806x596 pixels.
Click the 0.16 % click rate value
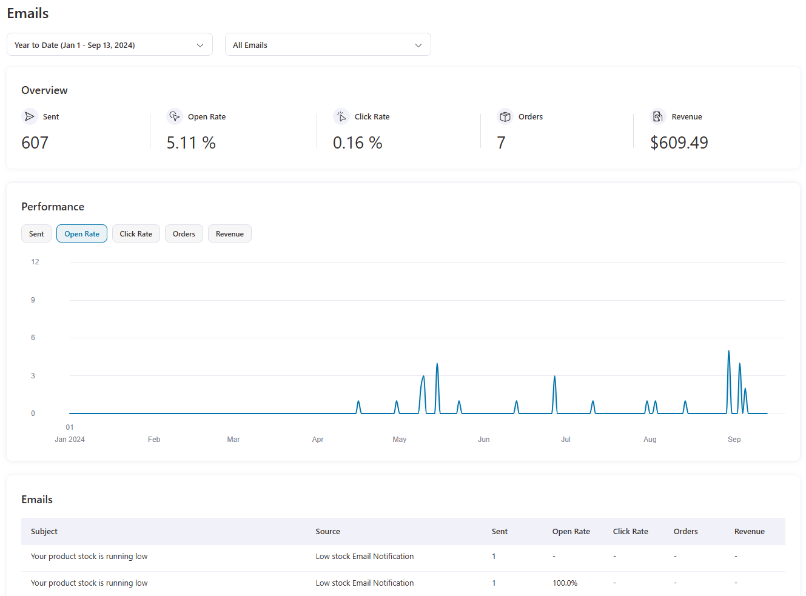pyautogui.click(x=358, y=143)
